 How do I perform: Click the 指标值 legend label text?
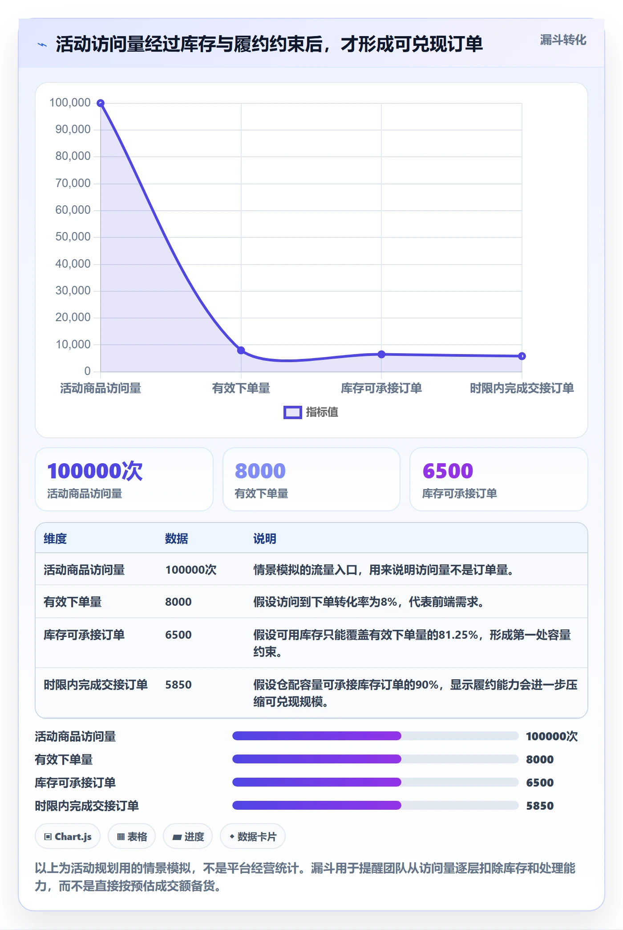point(322,412)
